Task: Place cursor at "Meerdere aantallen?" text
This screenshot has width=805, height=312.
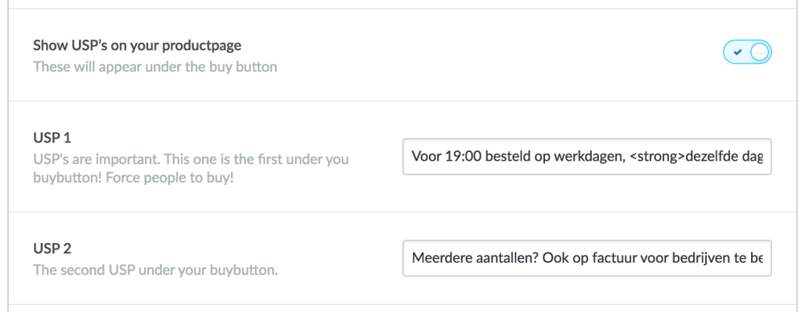Action: tap(475, 257)
